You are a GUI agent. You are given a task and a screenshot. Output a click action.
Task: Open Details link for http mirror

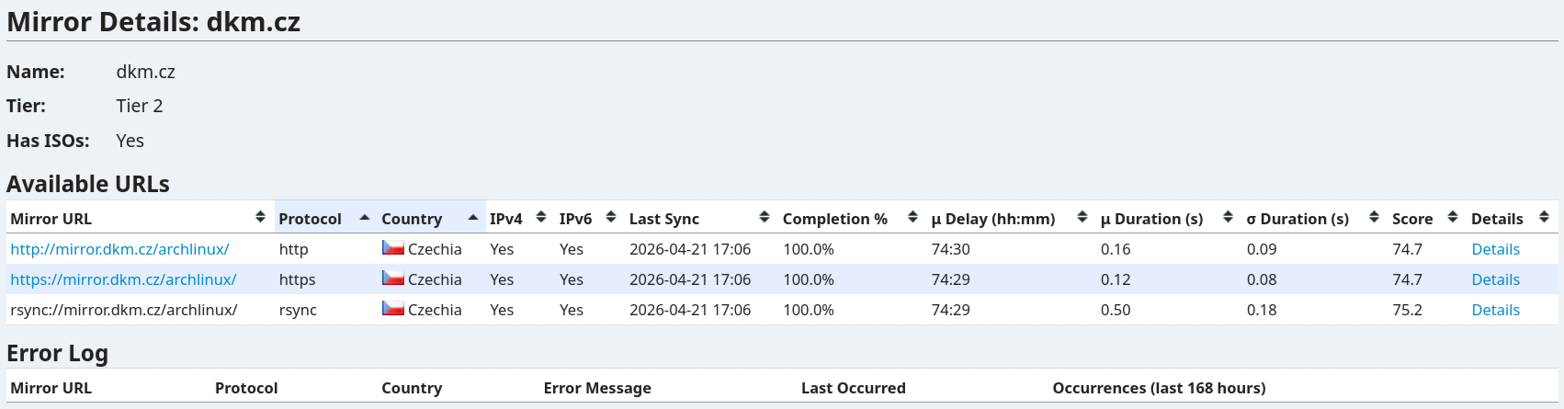(1495, 249)
